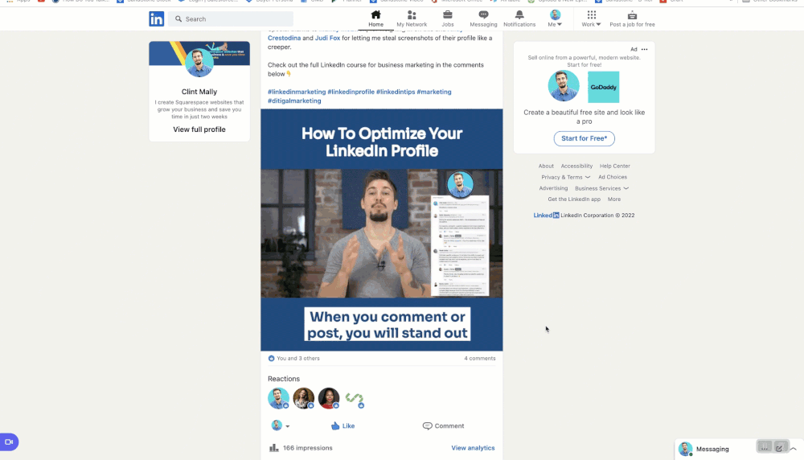Expand the Work apps dropdown
Screen dimensions: 804x460
click(x=591, y=18)
